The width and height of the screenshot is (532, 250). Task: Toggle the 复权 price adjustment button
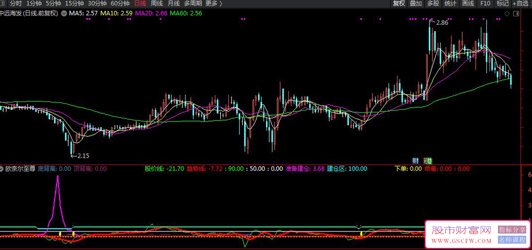click(x=399, y=4)
